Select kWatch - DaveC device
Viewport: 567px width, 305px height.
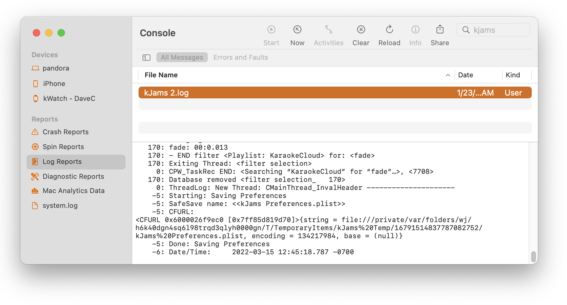coord(69,99)
